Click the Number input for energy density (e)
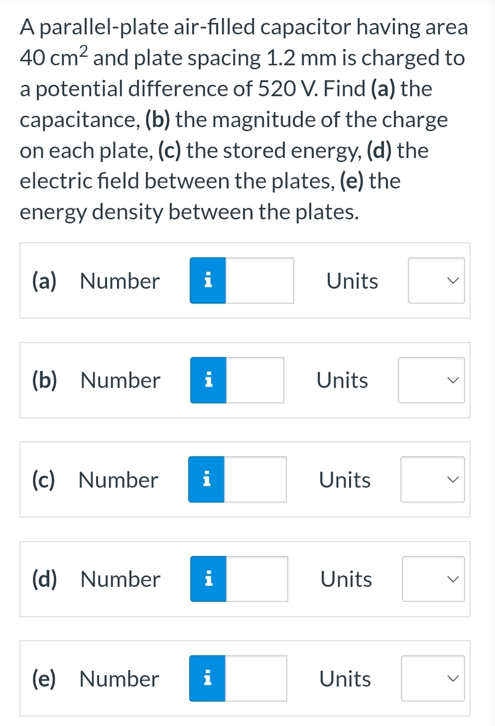The width and height of the screenshot is (495, 726). pyautogui.click(x=256, y=678)
